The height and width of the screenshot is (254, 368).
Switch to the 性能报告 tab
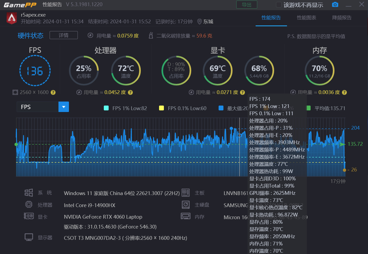271,18
